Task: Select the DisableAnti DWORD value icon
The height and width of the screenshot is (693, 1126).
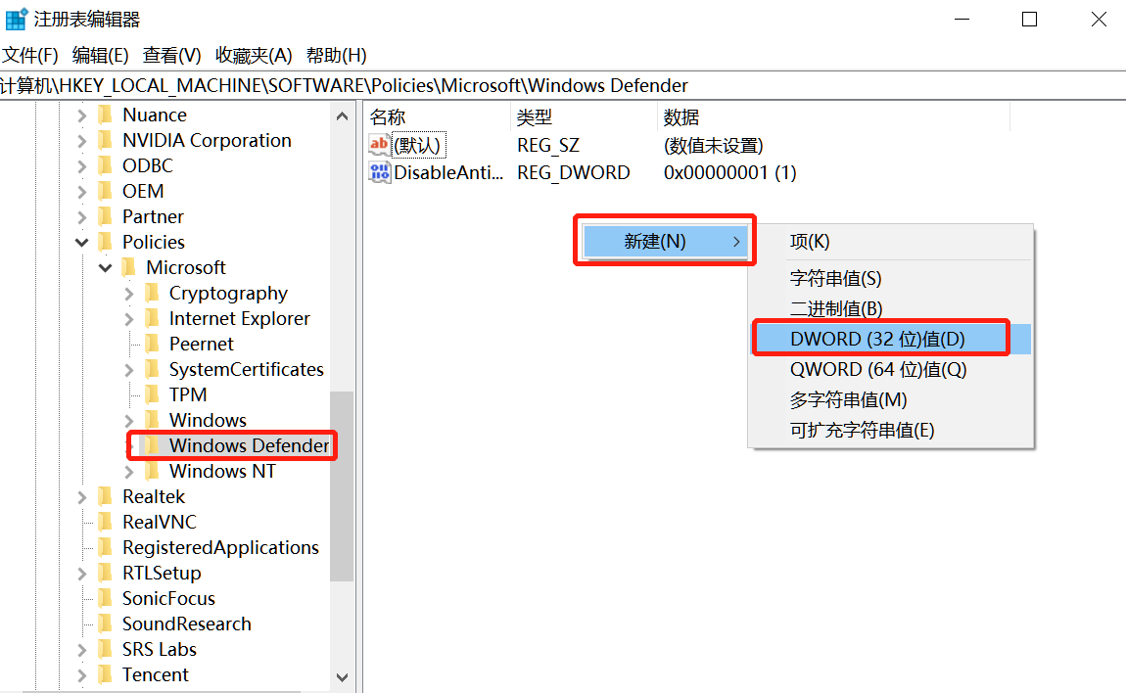Action: [380, 172]
